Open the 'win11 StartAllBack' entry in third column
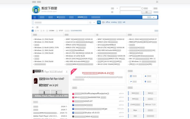 click(x=107, y=45)
